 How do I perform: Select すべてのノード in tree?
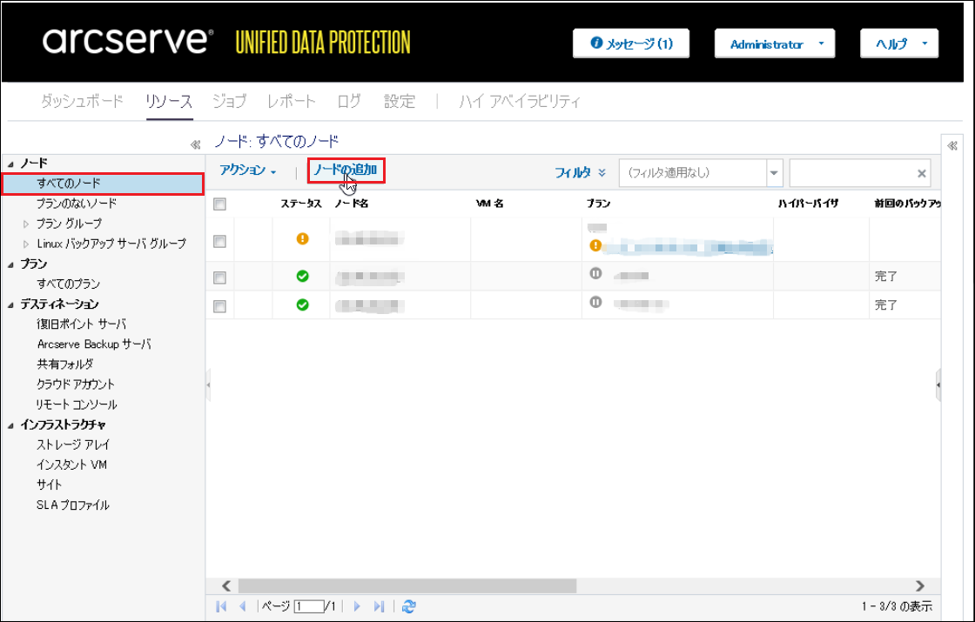[69, 184]
